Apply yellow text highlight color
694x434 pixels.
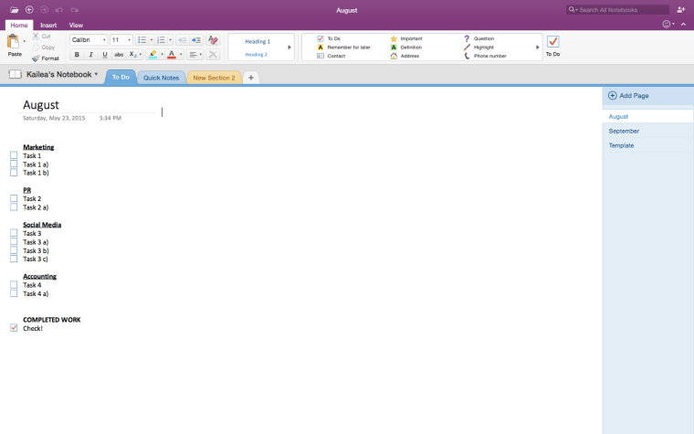(152, 55)
